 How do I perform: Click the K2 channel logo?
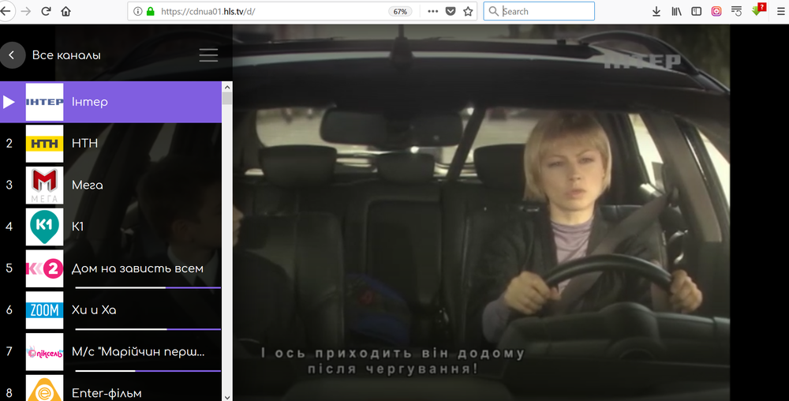pos(44,268)
